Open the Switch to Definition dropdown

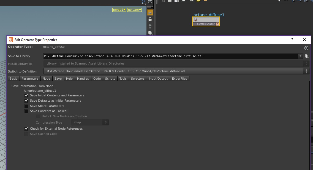point(176,71)
